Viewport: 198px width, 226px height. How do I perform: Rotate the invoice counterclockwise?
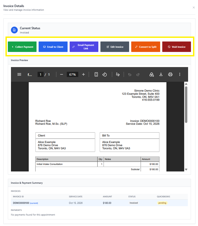(105, 75)
